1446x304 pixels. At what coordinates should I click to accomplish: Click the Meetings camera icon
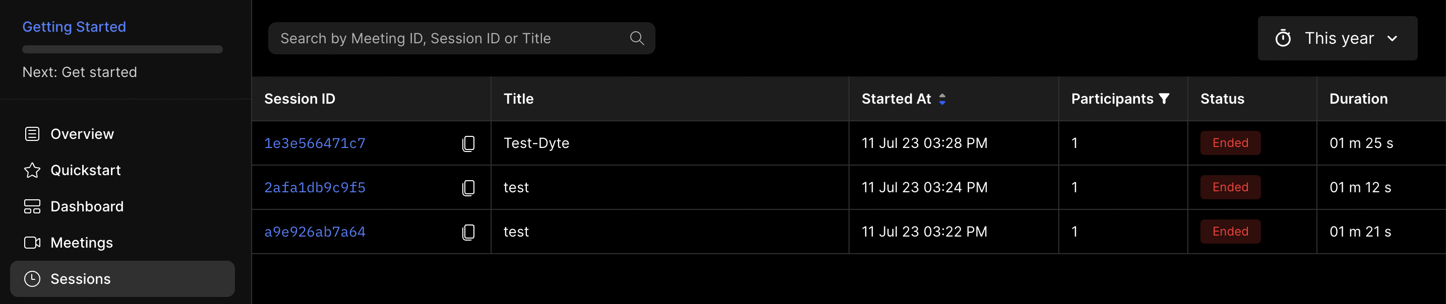(x=32, y=243)
